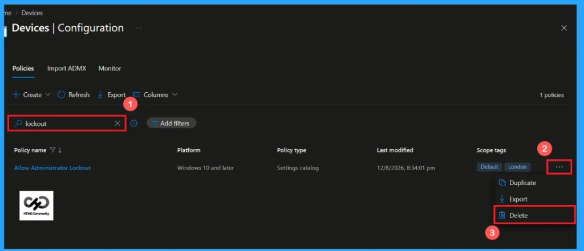Switch to the Policies tab
This screenshot has width=584, height=251.
point(23,68)
